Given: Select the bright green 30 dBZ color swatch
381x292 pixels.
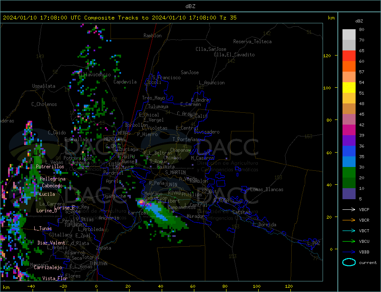Looking at the screenshot, I should (x=349, y=172).
